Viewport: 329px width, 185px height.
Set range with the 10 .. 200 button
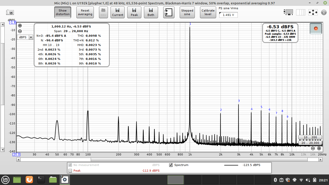click(x=310, y=137)
